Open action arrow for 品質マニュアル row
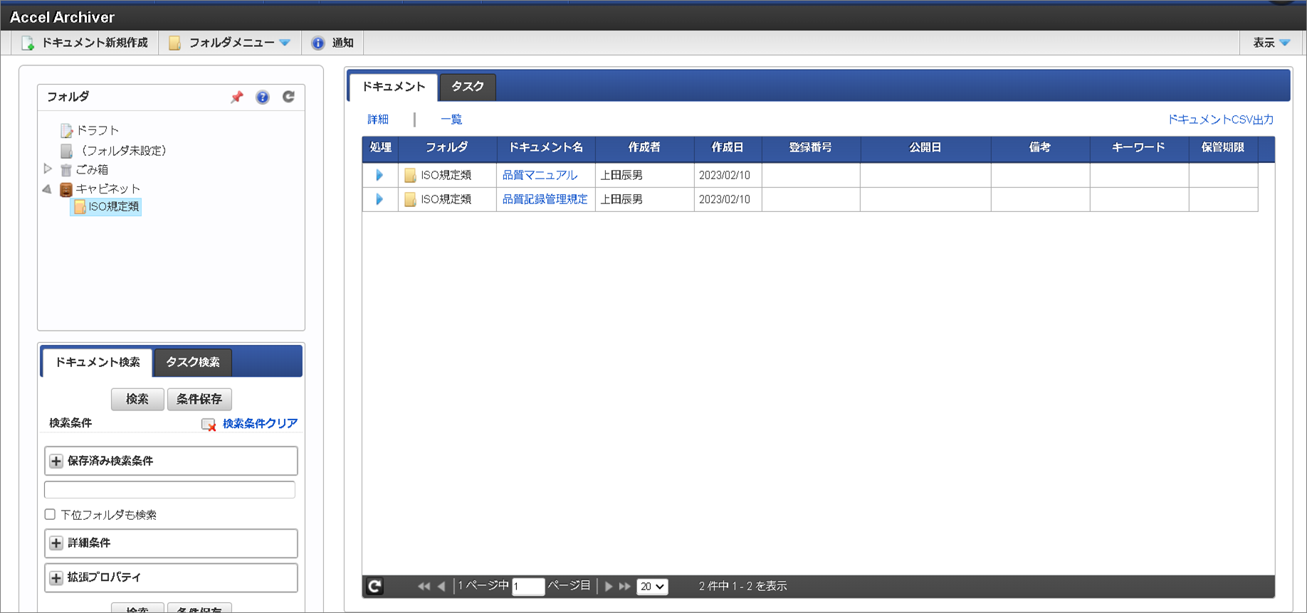 [379, 175]
